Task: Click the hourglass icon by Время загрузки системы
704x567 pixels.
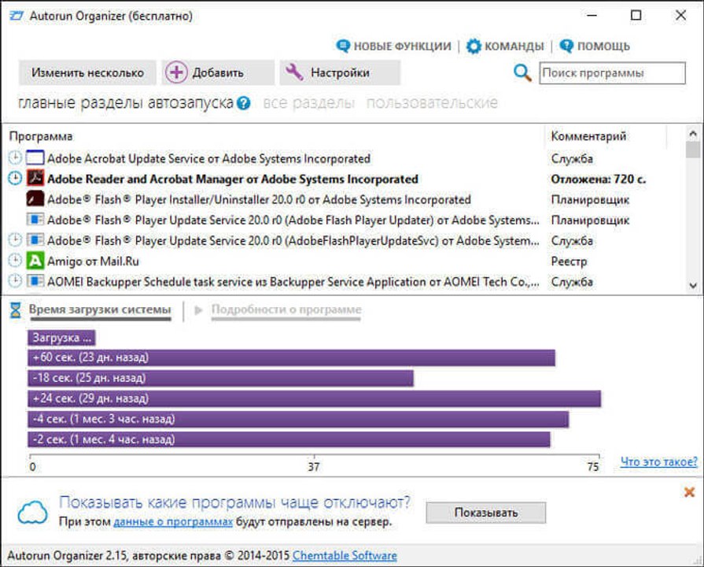Action: point(15,309)
